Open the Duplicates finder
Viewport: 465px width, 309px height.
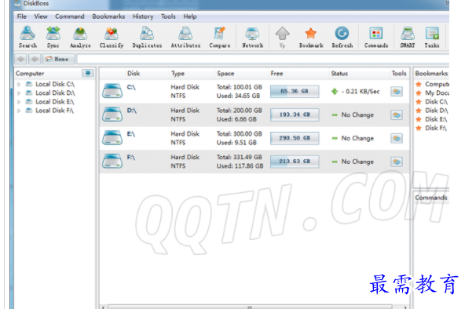(x=147, y=37)
